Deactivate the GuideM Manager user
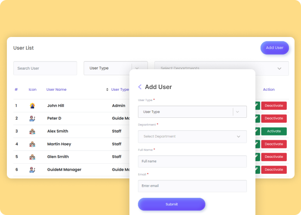 point(274,170)
